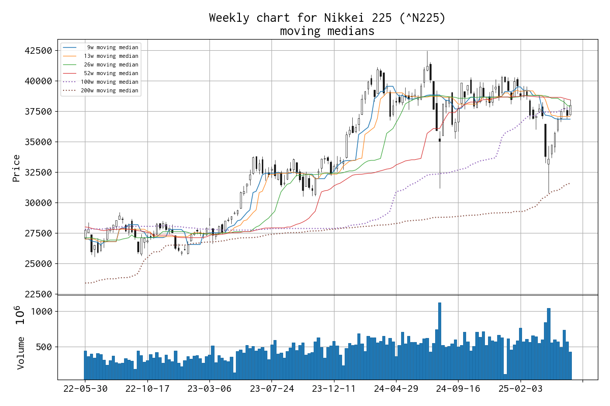Image resolution: width=610 pixels, height=406 pixels.
Task: Click the 'moving medians' subtitle
Action: (x=327, y=31)
